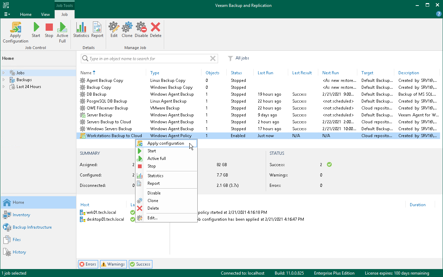The height and width of the screenshot is (277, 443).
Task: Toggle the Errors filter button
Action: (88, 264)
